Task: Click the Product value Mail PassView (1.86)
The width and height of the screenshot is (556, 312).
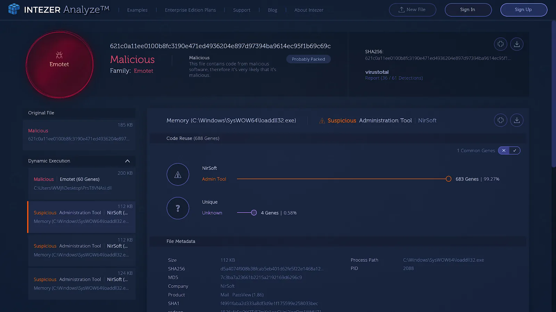Action: (x=242, y=295)
